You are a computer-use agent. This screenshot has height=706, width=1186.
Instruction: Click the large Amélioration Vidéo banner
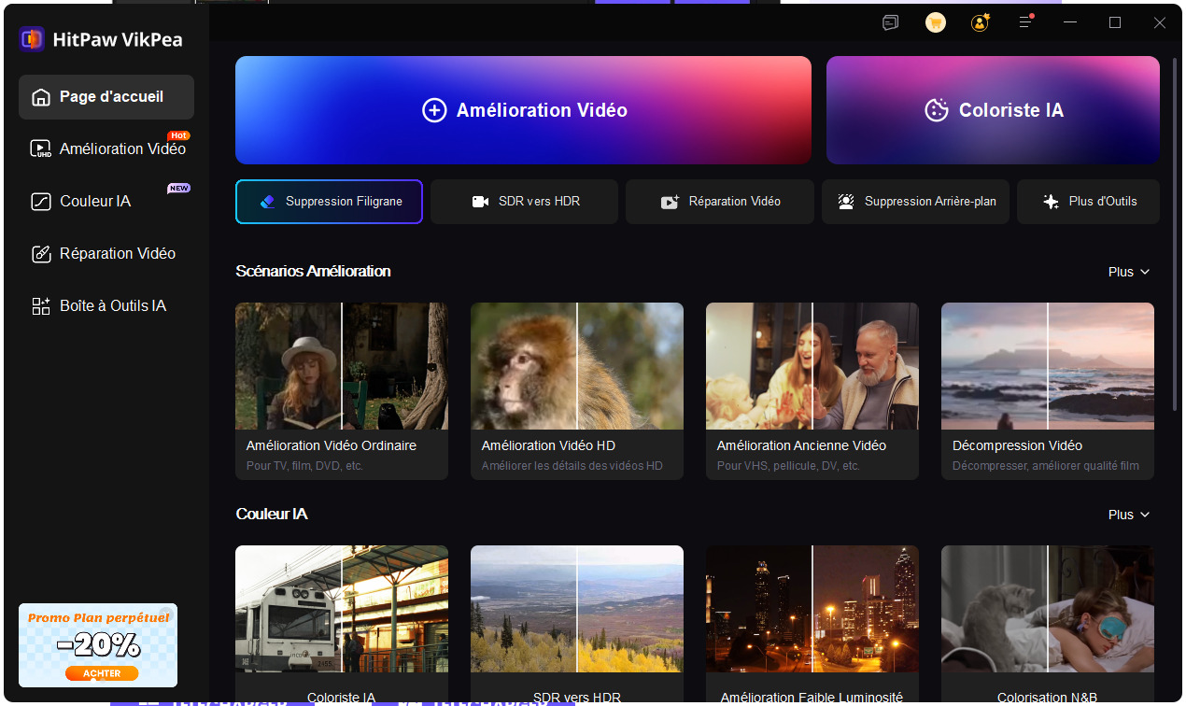pyautogui.click(x=523, y=110)
